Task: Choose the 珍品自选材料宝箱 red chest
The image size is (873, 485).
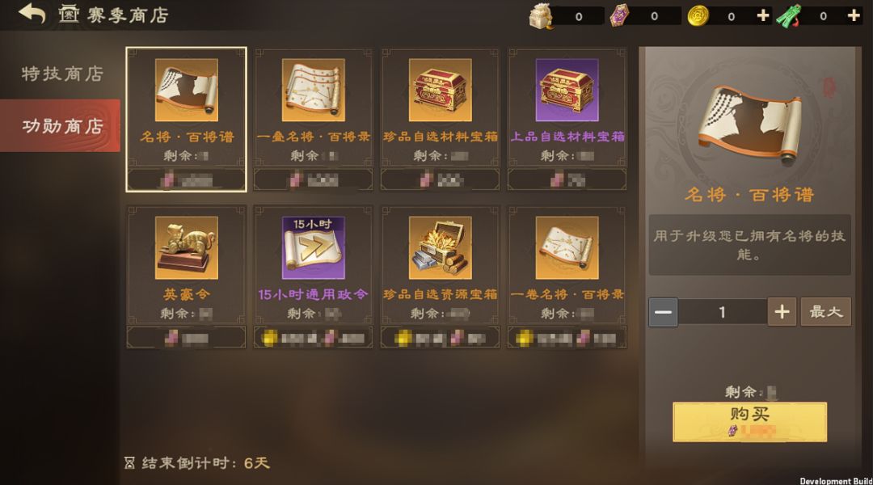Action: click(x=440, y=119)
